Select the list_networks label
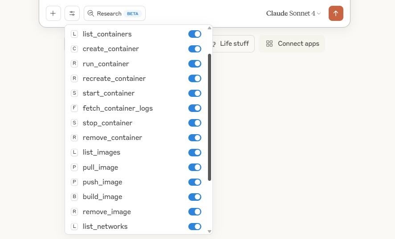This screenshot has width=395, height=239. (105, 227)
